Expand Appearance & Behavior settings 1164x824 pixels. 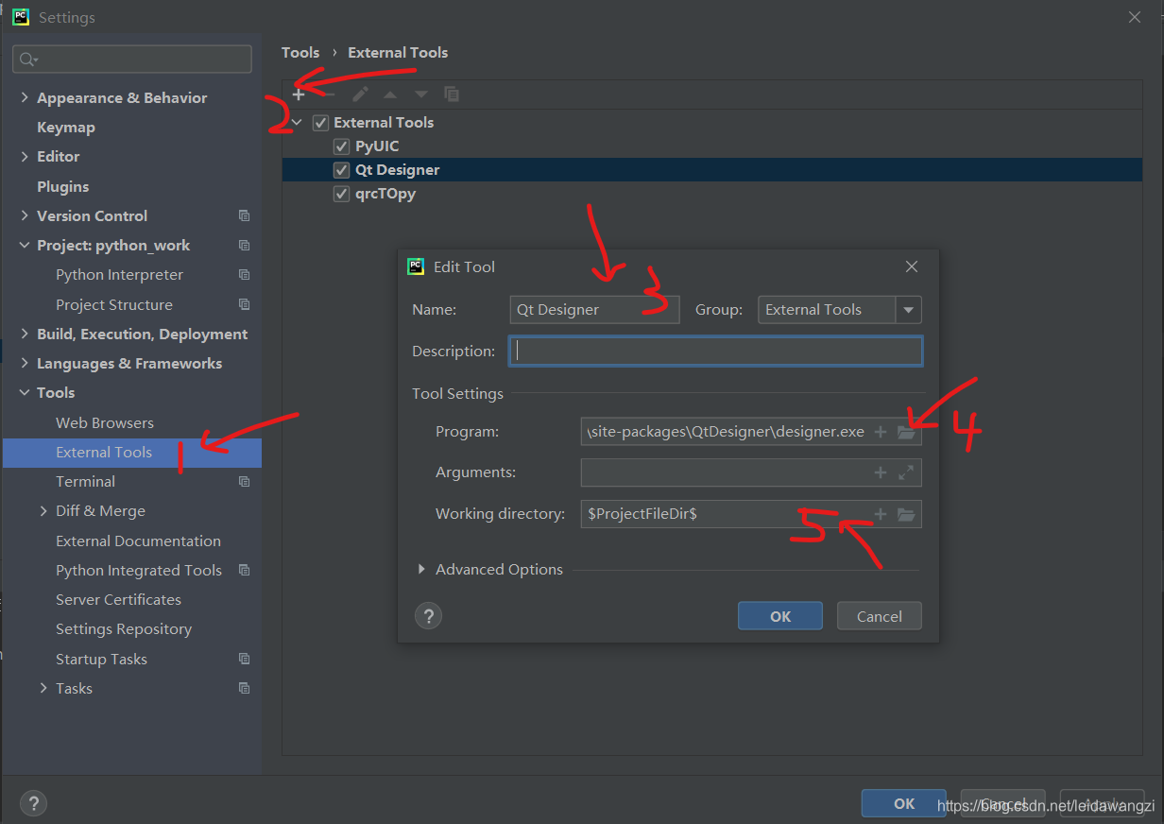[25, 97]
